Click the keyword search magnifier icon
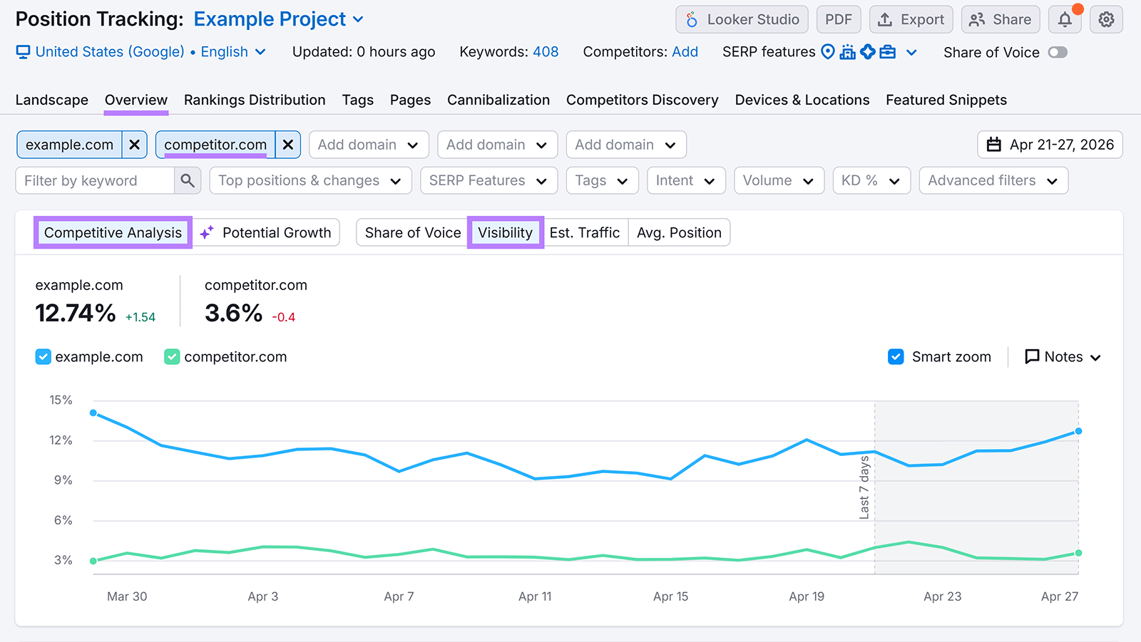Image resolution: width=1141 pixels, height=642 pixels. pyautogui.click(x=188, y=181)
